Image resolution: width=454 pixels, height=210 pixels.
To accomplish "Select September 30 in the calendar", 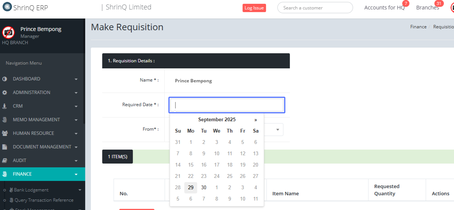I will click(x=204, y=188).
